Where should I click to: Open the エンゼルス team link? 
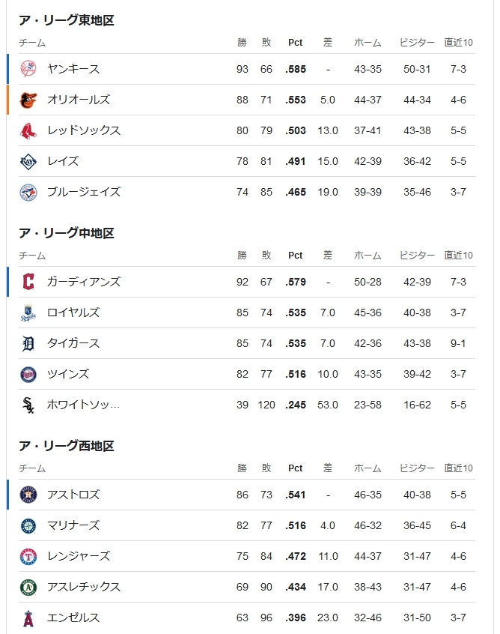[x=73, y=618]
